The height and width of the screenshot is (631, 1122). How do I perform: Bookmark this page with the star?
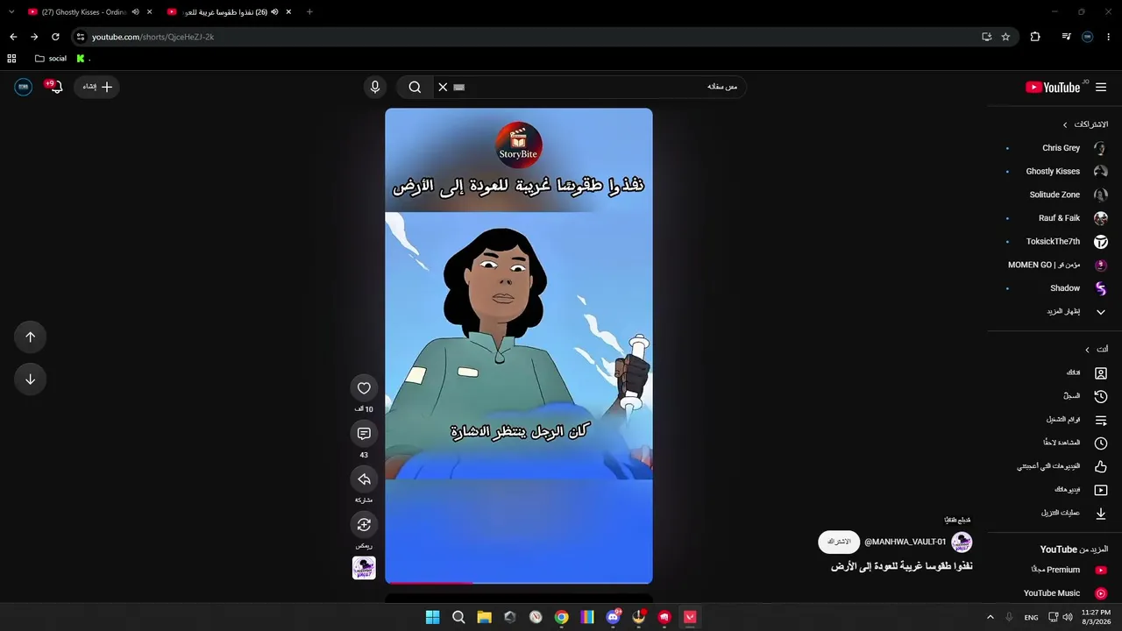coord(1005,37)
